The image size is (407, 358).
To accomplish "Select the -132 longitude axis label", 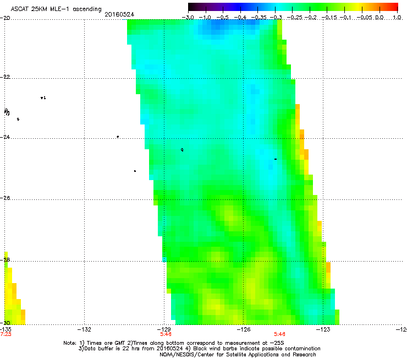I will (x=84, y=329).
